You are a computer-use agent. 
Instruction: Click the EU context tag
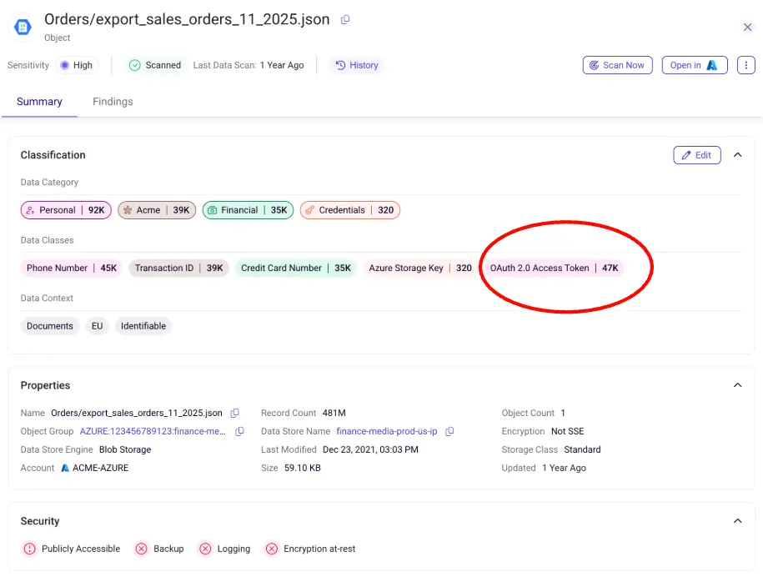(98, 326)
